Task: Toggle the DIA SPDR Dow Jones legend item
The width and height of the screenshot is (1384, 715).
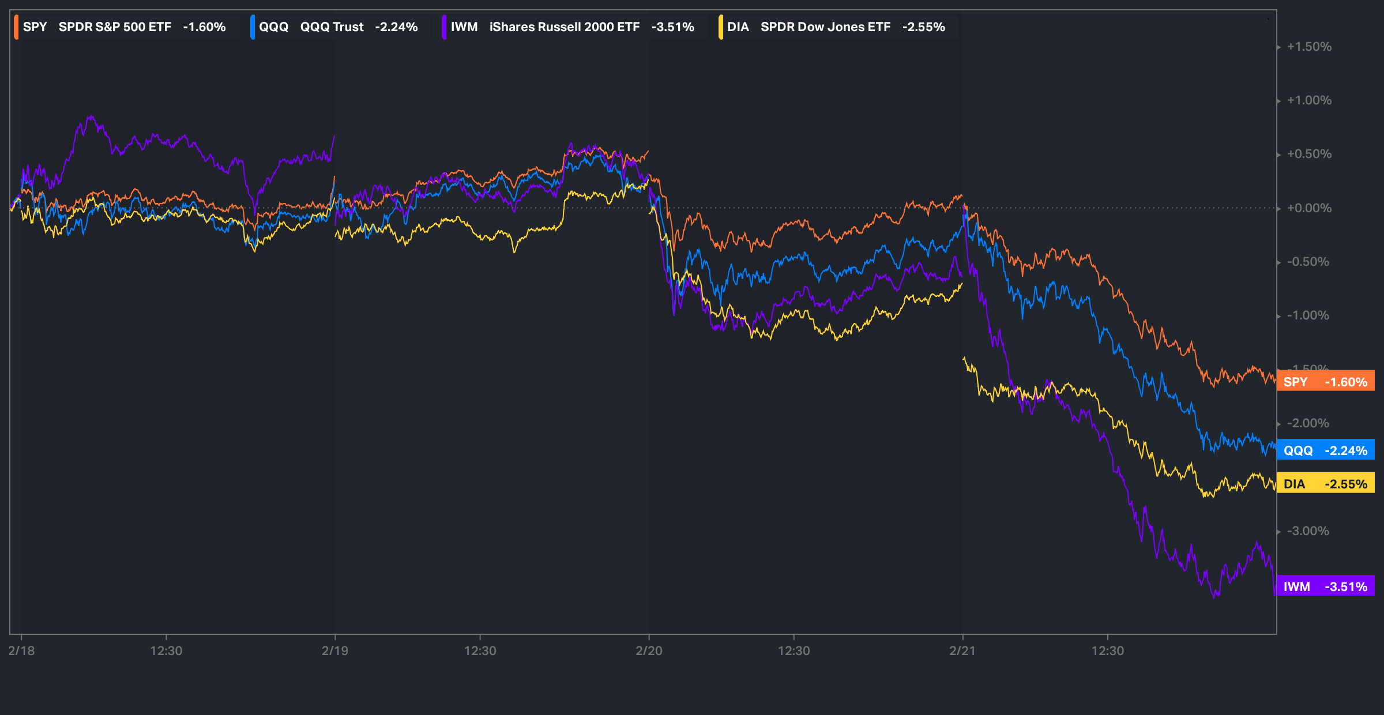Action: click(836, 27)
